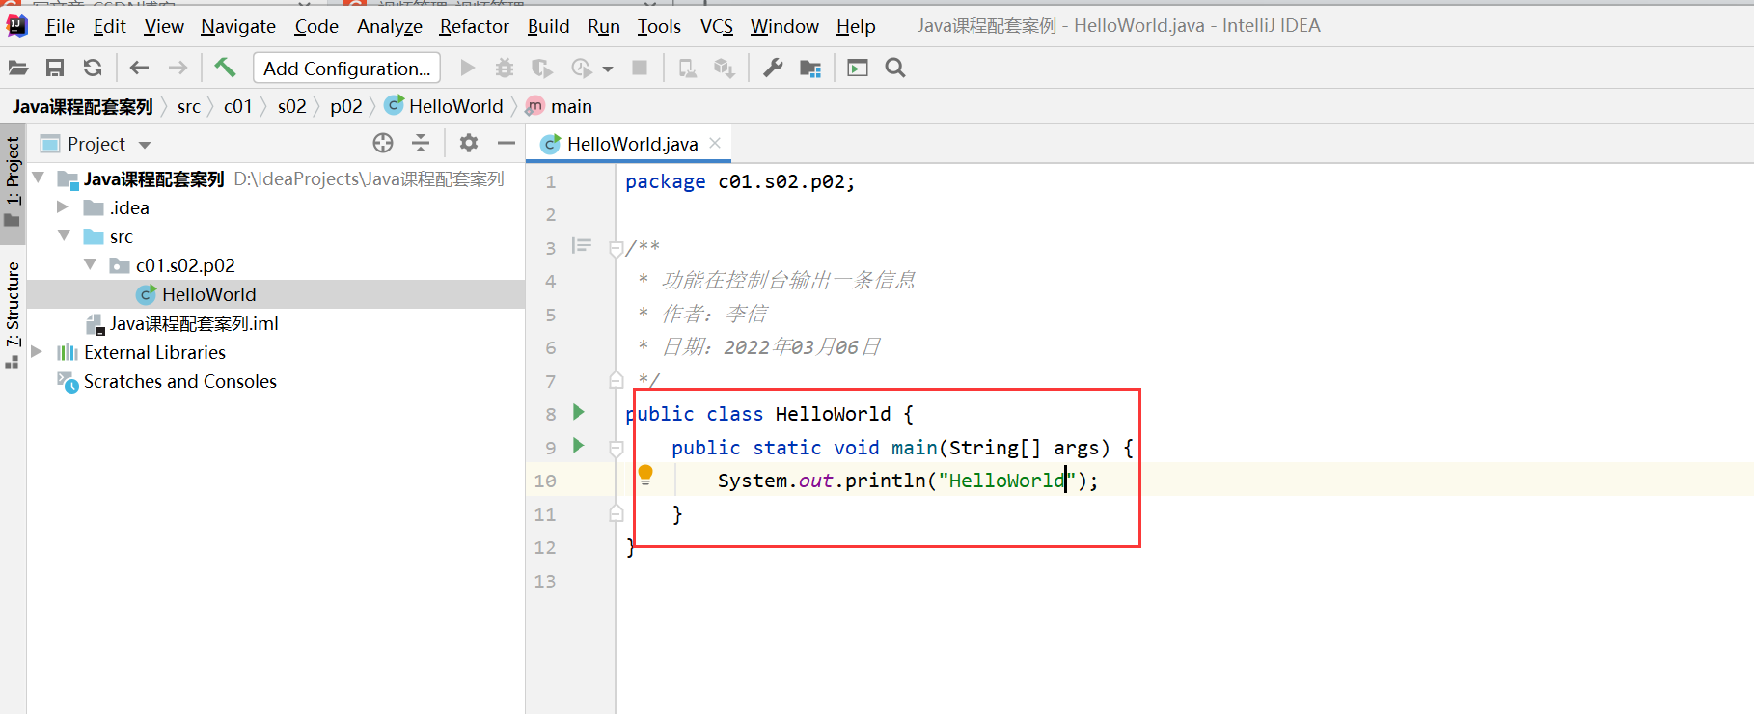Hide the Project panel with minus icon
Image resolution: width=1754 pixels, height=714 pixels.
pos(507,143)
